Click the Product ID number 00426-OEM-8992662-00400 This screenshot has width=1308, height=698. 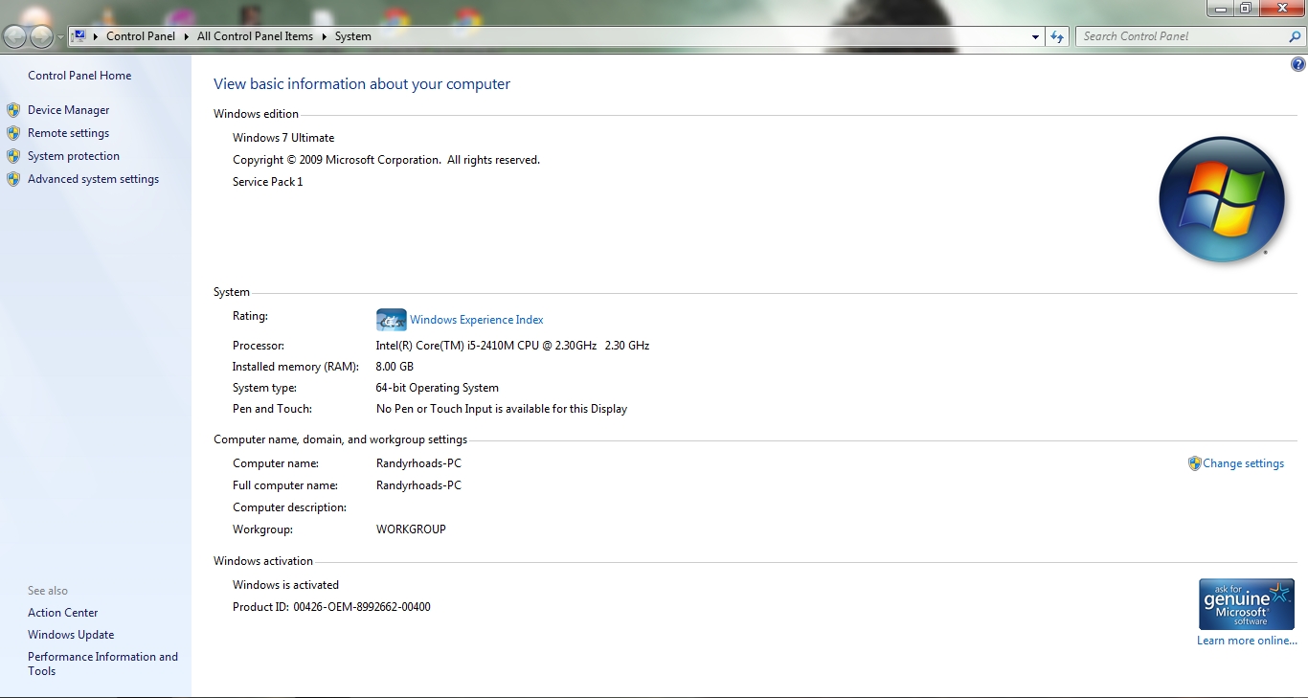click(362, 607)
